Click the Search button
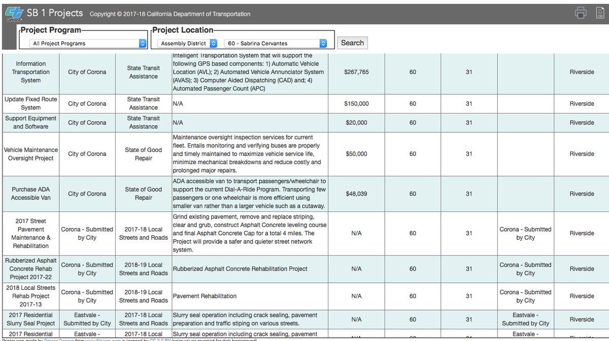This screenshot has height=341, width=609. point(352,43)
